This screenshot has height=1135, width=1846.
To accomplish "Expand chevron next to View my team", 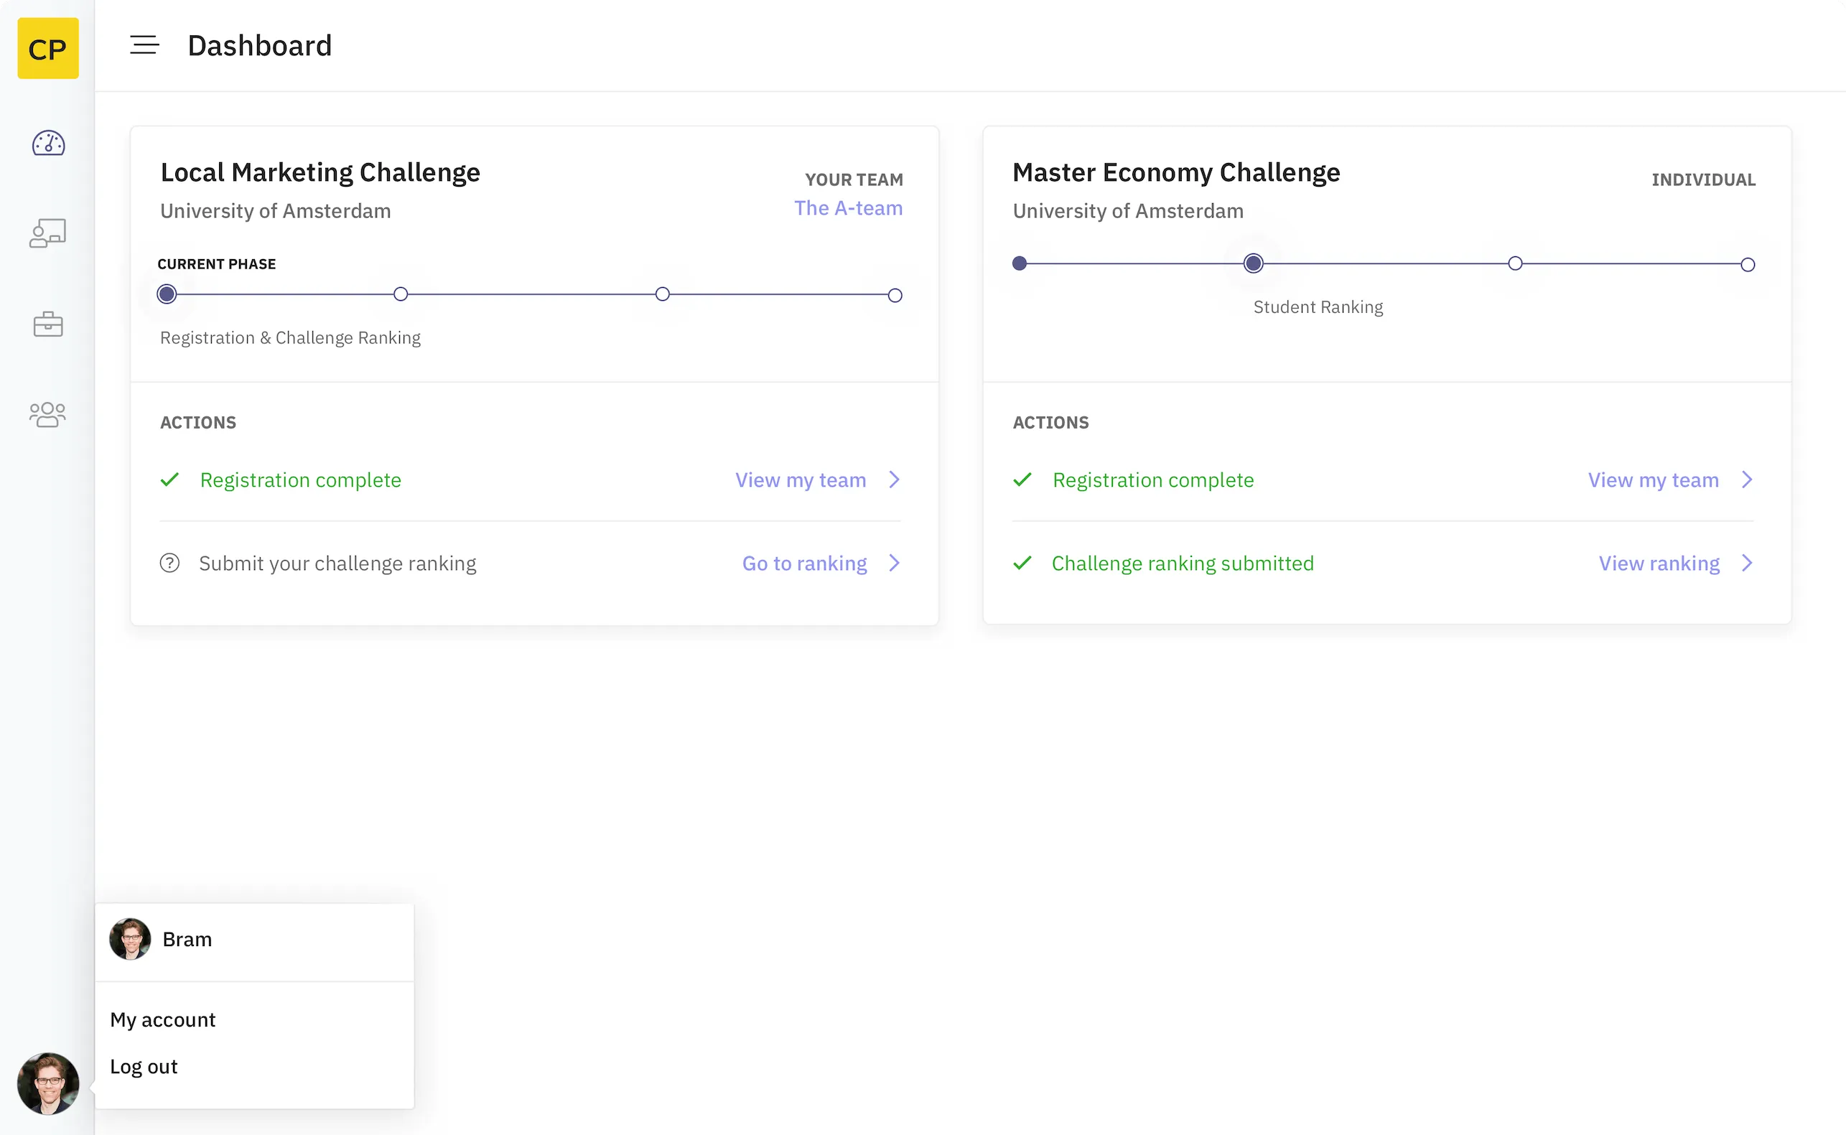I will coord(893,480).
